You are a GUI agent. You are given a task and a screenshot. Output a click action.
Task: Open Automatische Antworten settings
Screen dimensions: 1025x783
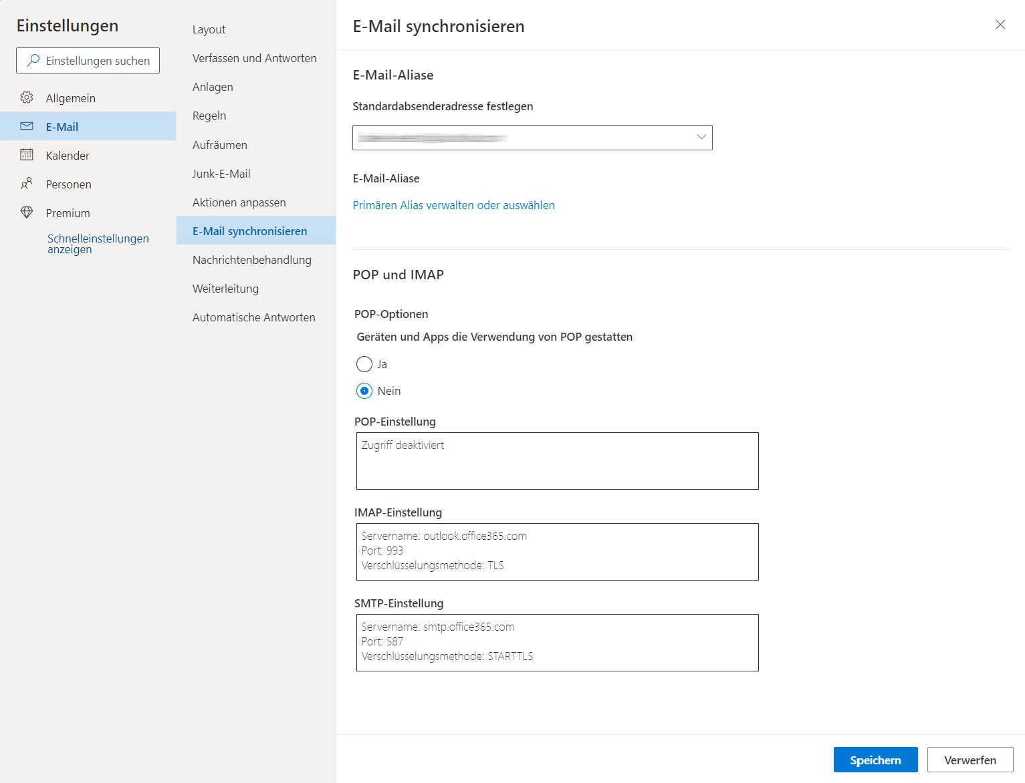pyautogui.click(x=253, y=317)
